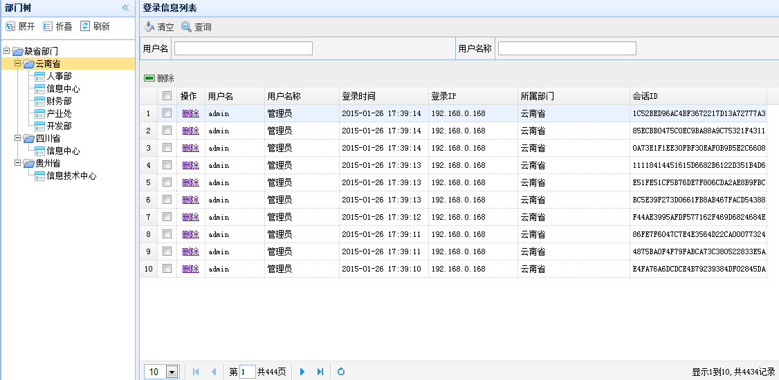
Task: Check the checkbox in row 8
Action: pos(167,234)
